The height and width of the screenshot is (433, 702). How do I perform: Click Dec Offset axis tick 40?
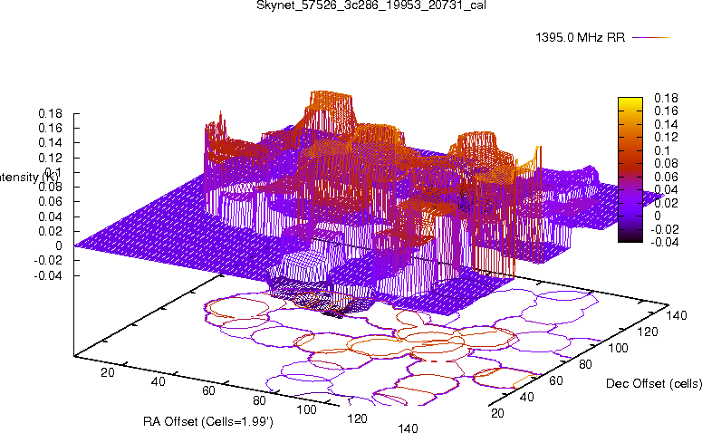click(527, 397)
